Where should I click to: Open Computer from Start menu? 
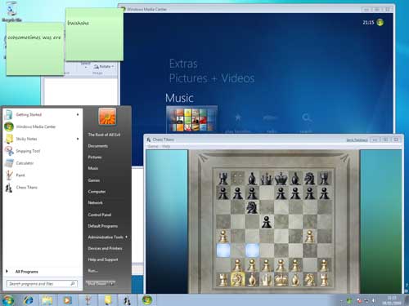click(97, 192)
